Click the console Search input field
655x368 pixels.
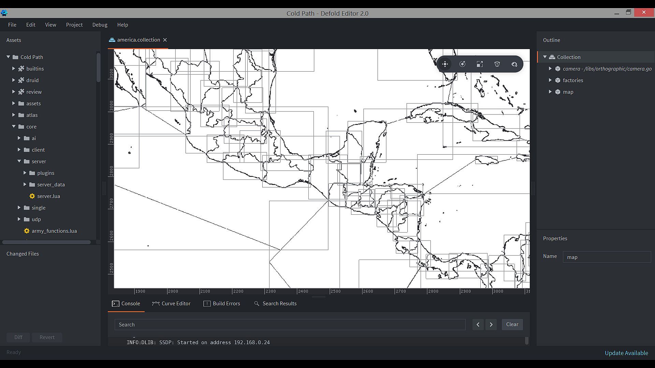(290, 325)
